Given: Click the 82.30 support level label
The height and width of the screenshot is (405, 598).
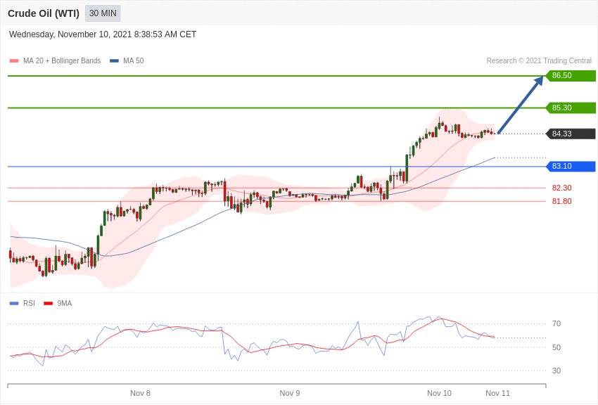Looking at the screenshot, I should pyautogui.click(x=561, y=188).
